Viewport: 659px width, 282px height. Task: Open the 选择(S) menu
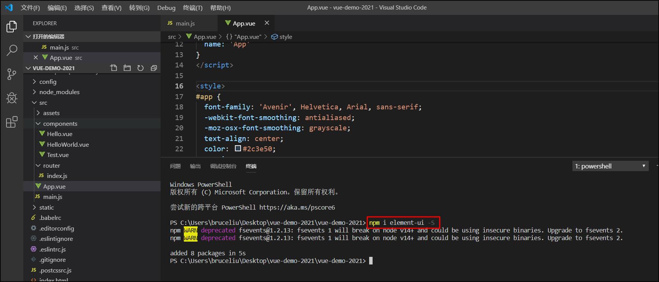(84, 8)
